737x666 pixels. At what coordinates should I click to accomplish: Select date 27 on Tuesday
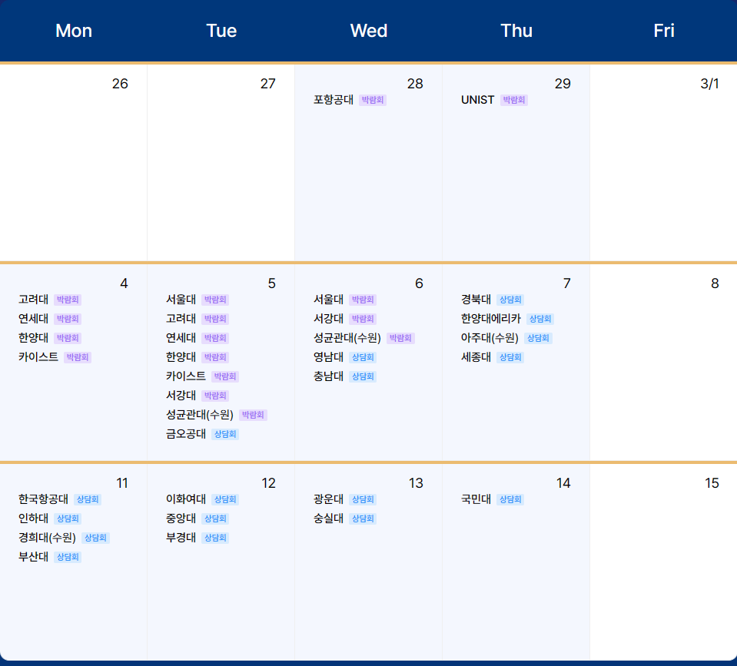pos(268,84)
